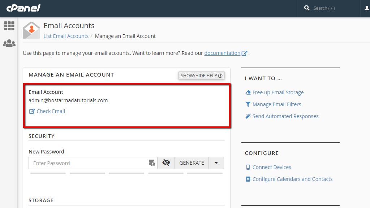Image resolution: width=370 pixels, height=208 pixels.
Task: Open Manage Email Filters
Action: 276,104
